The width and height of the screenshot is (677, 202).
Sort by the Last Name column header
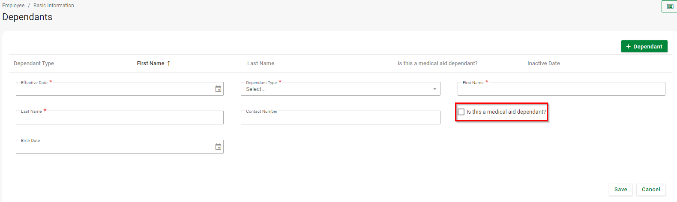click(x=261, y=63)
